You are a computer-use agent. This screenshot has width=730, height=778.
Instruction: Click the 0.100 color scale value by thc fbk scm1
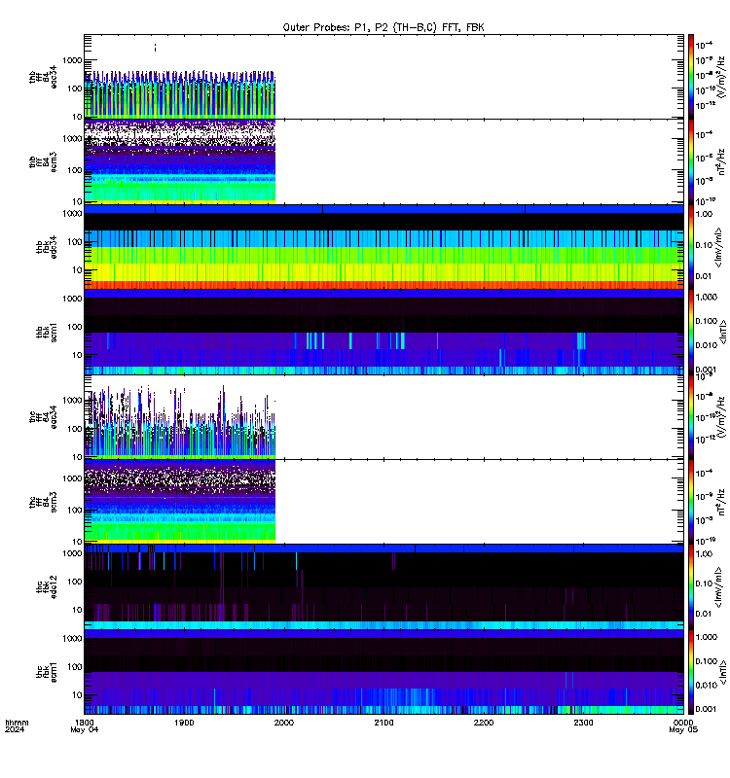707,661
